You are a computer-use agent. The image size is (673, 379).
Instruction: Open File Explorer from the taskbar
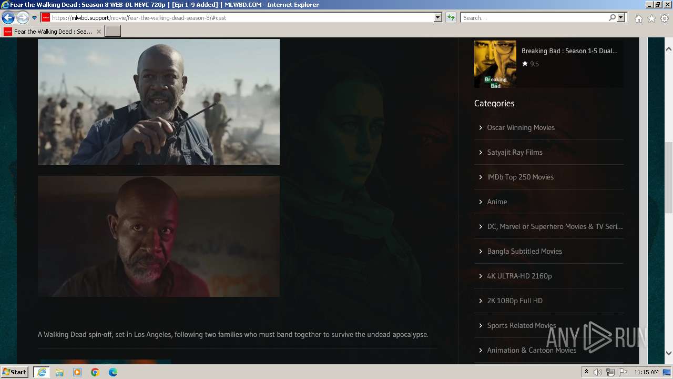click(59, 372)
